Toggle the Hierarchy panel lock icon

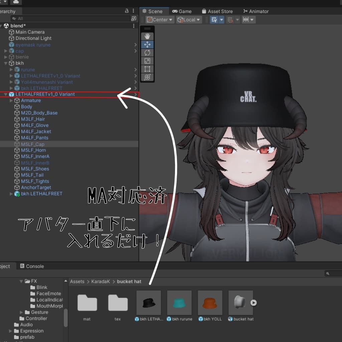pyautogui.click(x=127, y=11)
